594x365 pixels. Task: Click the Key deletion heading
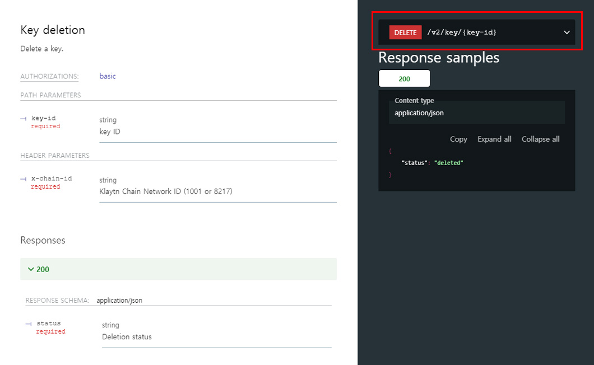[x=53, y=30]
